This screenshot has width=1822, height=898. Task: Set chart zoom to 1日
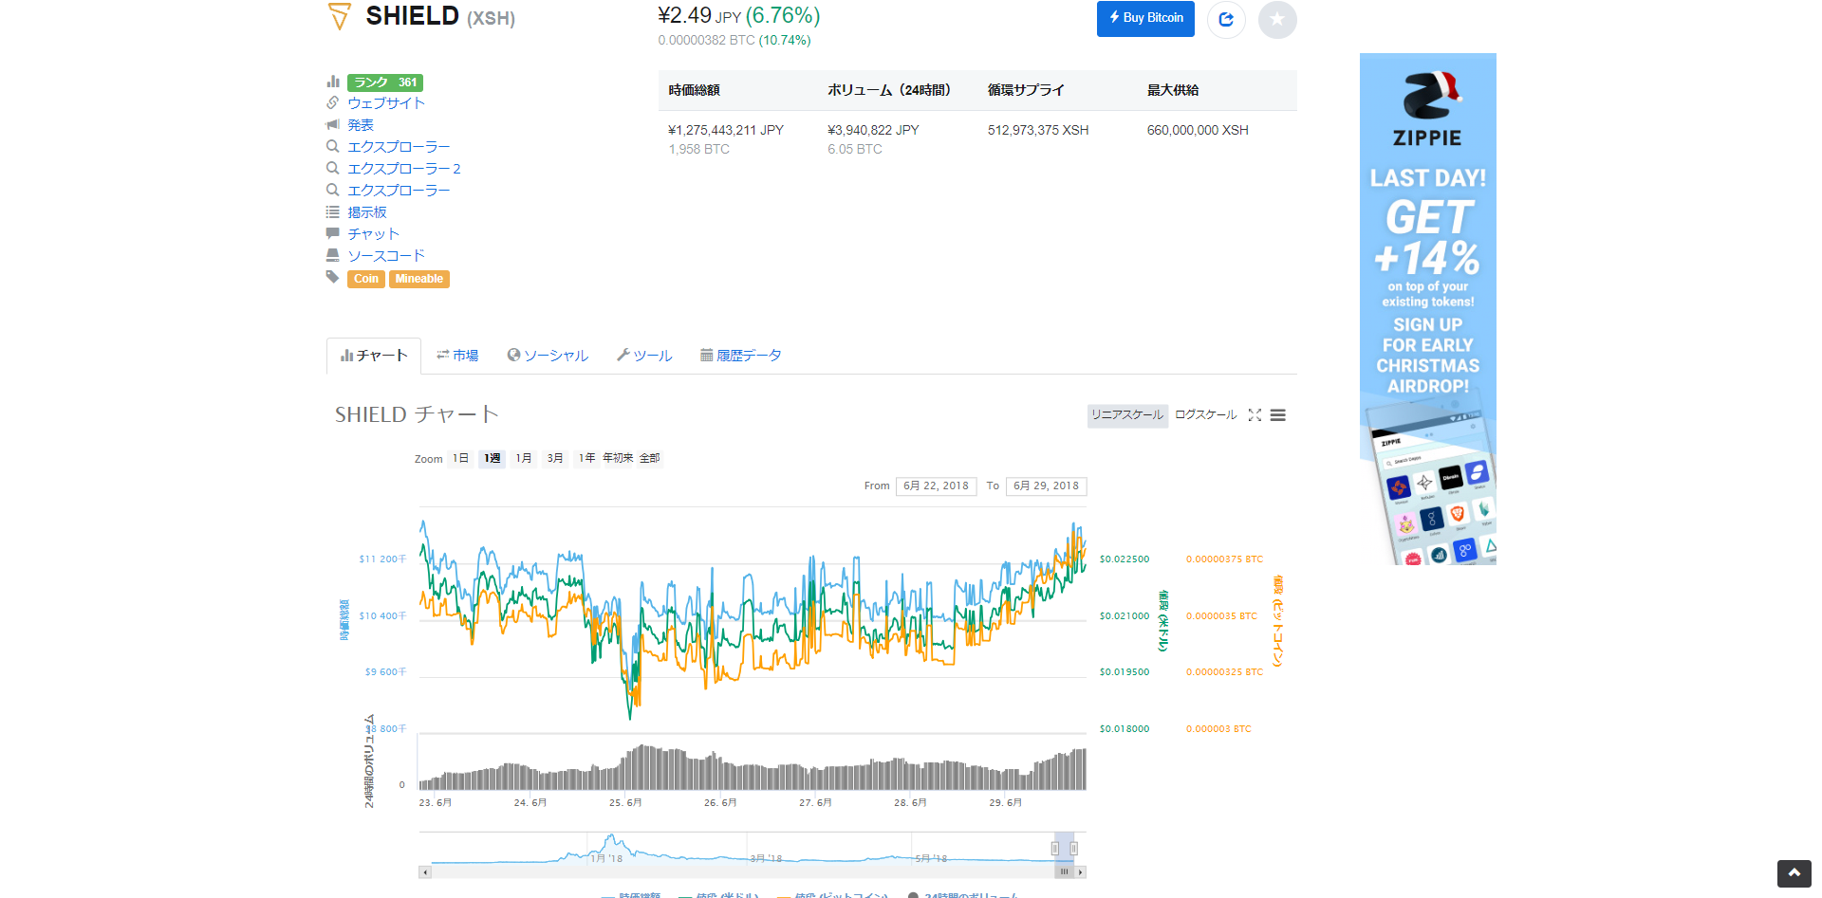tap(460, 459)
